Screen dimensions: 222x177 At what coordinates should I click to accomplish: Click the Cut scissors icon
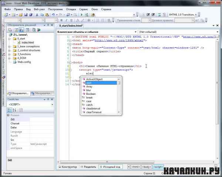click(37, 15)
